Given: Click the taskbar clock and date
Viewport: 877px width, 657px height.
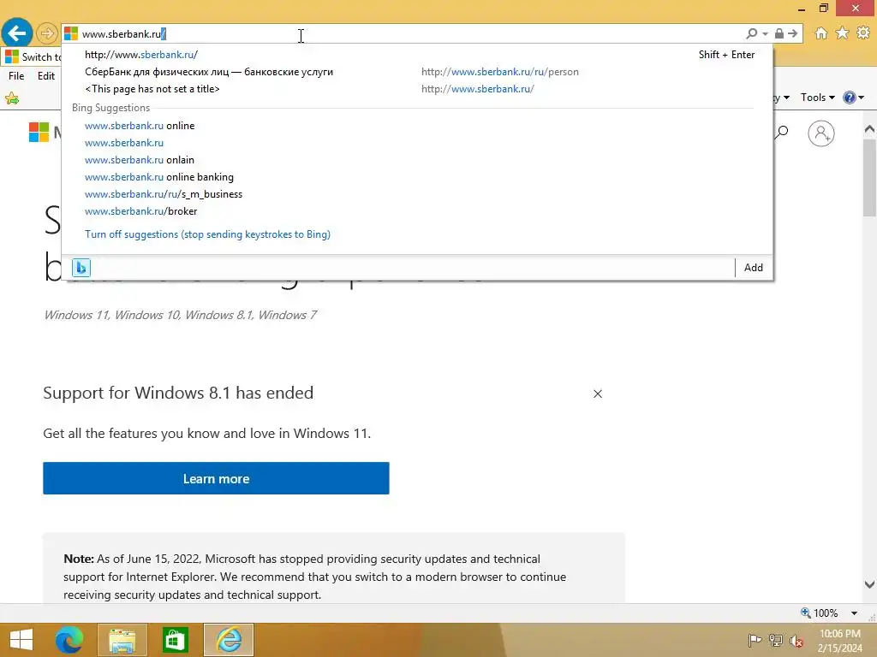Looking at the screenshot, I should coord(839,640).
